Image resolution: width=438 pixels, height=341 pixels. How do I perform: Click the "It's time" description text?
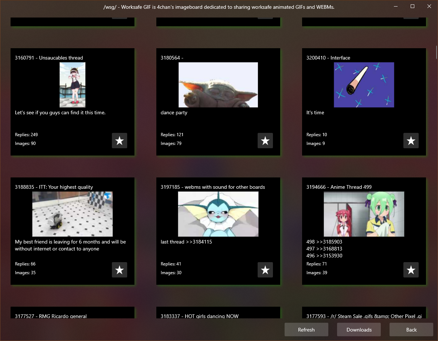[x=315, y=112]
